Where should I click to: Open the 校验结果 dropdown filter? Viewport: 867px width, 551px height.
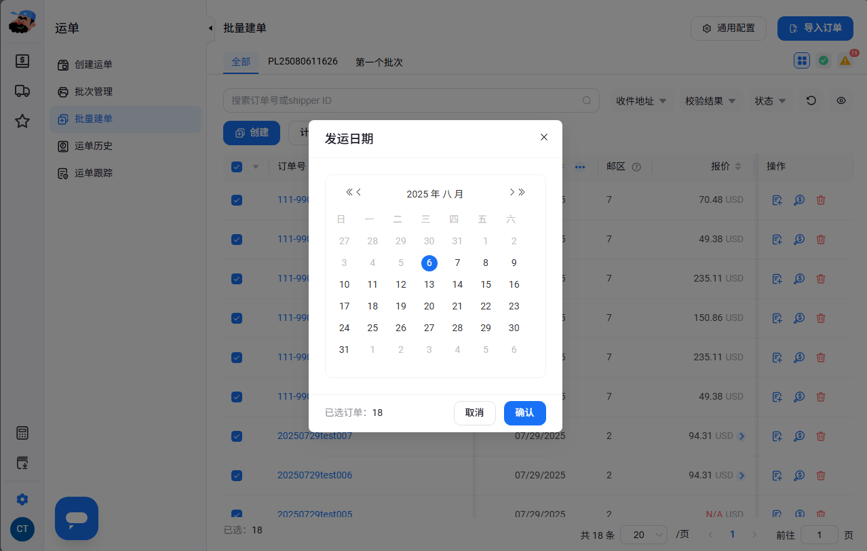pyautogui.click(x=710, y=100)
